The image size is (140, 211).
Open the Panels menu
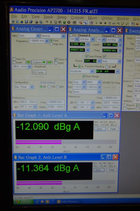48,17
